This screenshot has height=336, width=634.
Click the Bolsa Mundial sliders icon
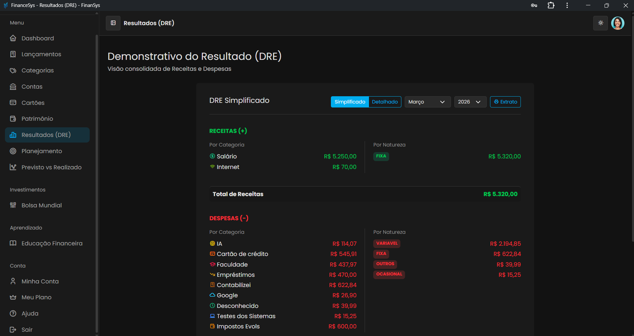(13, 205)
